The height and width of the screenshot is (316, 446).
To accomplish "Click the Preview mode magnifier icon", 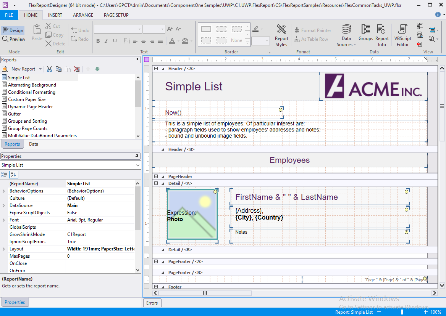I will coord(5,39).
